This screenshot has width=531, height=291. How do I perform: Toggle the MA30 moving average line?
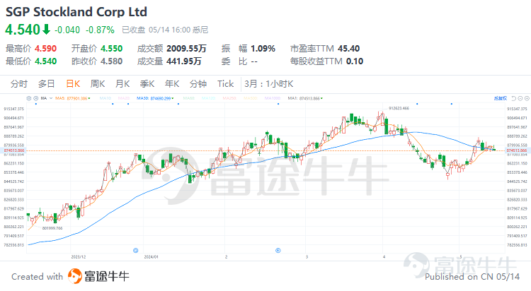(x=155, y=98)
